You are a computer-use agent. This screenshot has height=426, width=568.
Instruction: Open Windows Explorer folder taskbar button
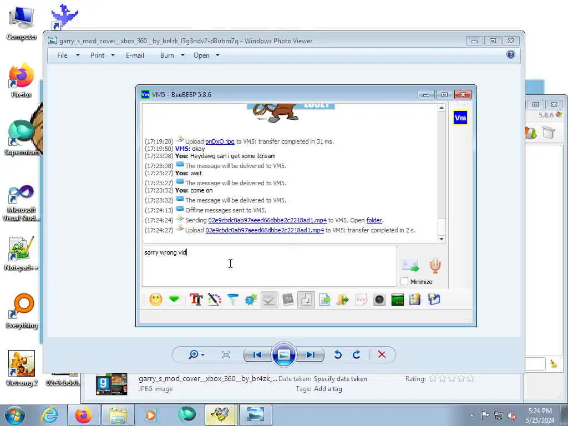(118, 415)
